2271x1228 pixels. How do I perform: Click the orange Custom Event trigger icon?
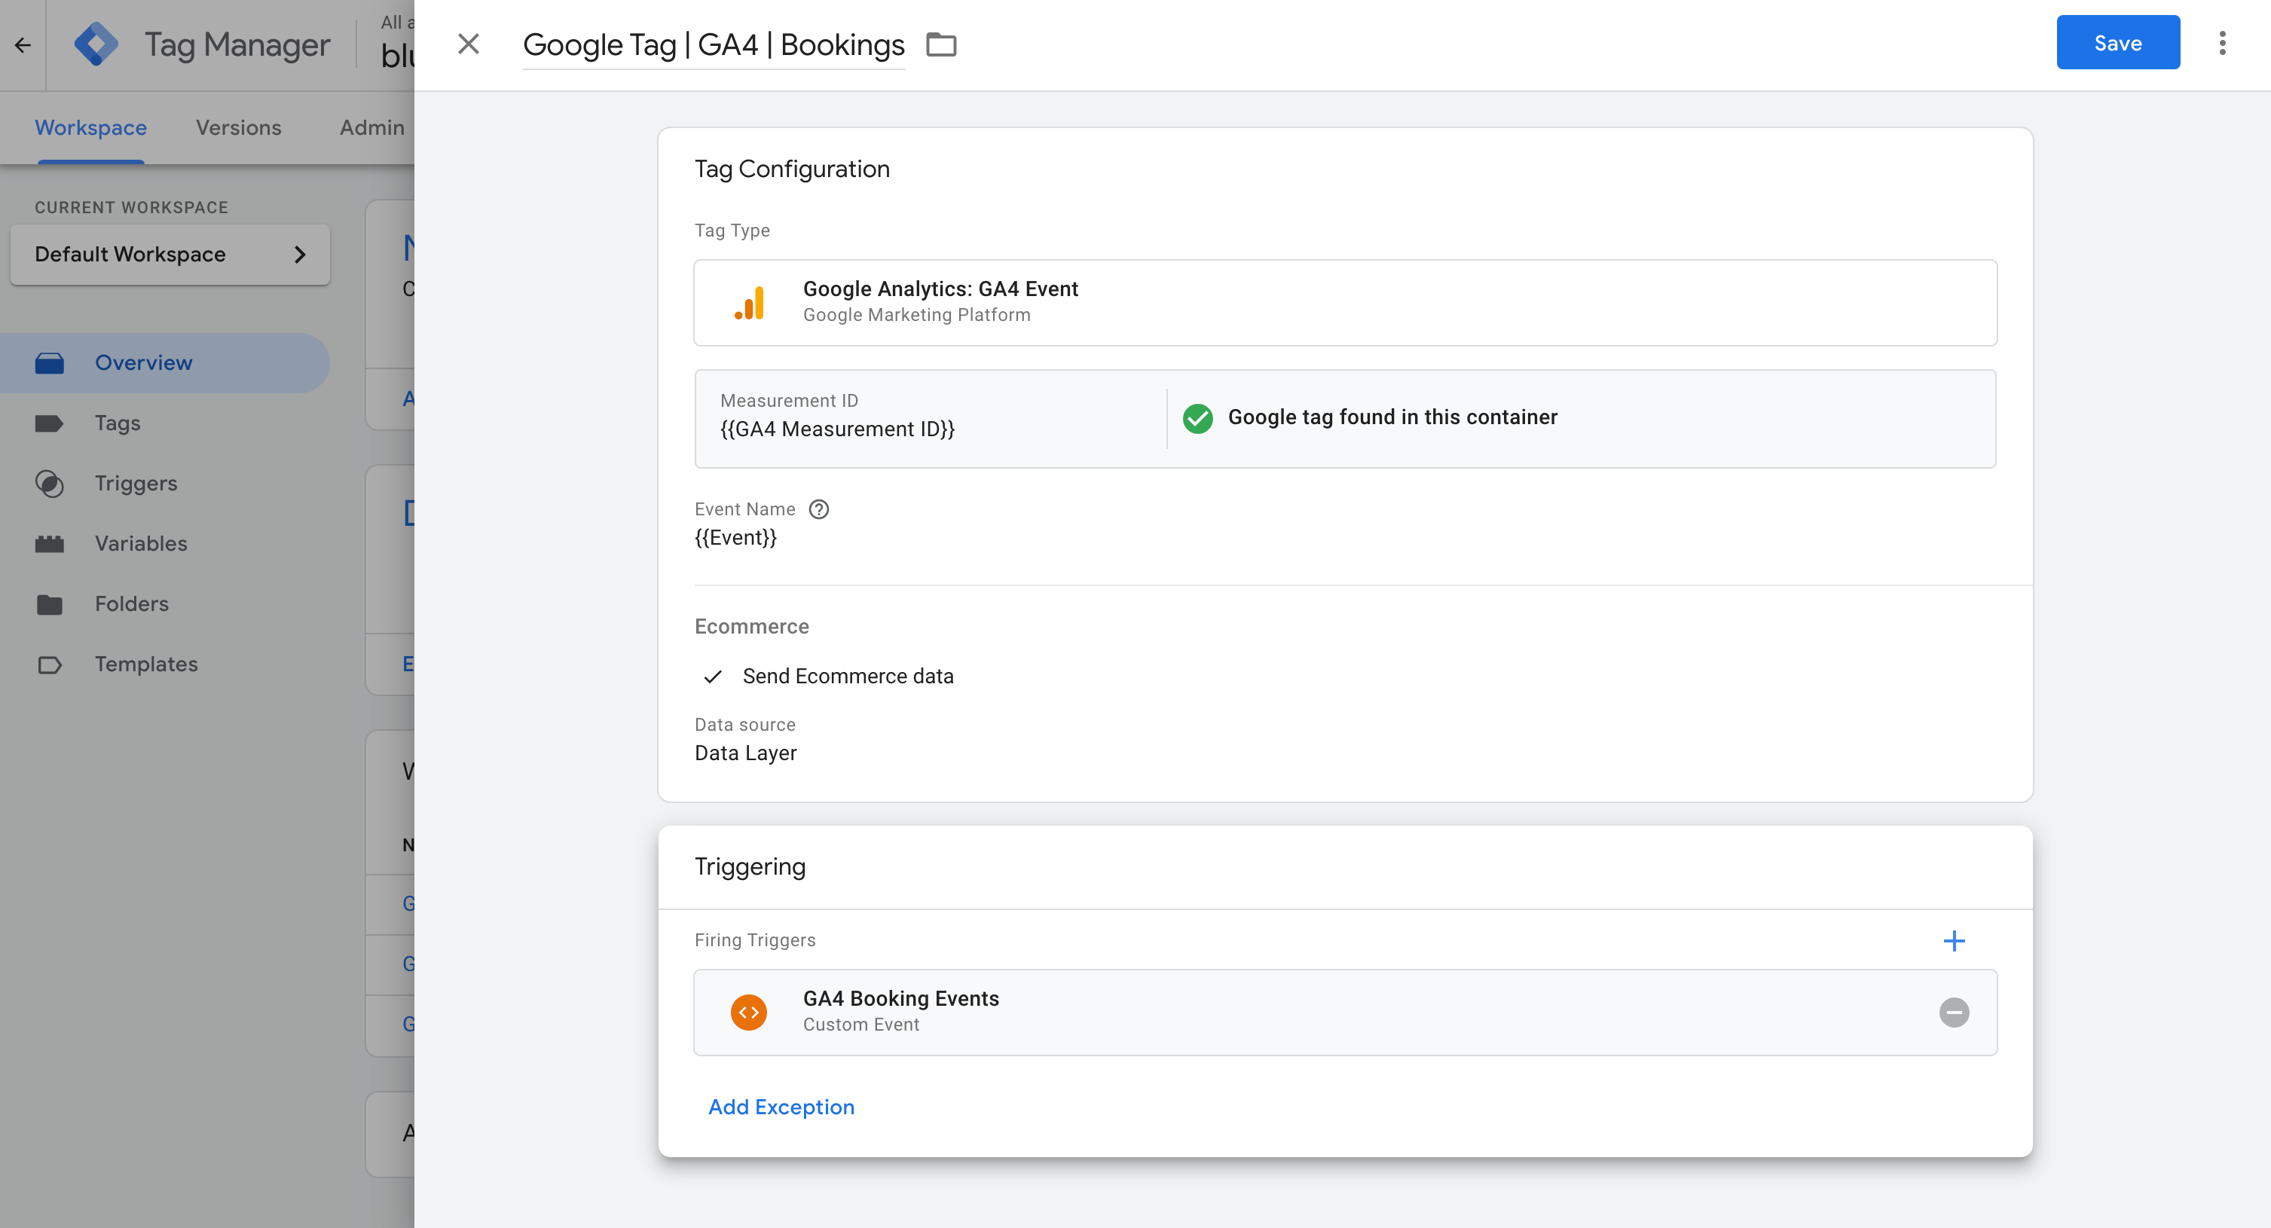748,1012
